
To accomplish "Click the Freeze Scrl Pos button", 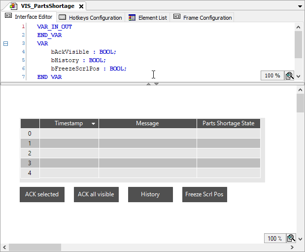I will (204, 195).
